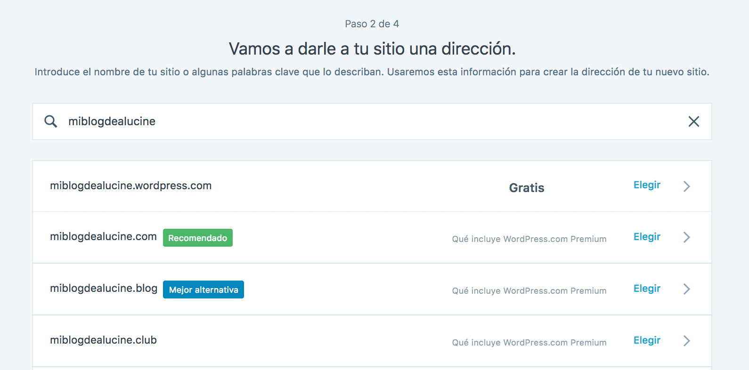Choose Elegir for miblogdealucine.com

pos(647,237)
